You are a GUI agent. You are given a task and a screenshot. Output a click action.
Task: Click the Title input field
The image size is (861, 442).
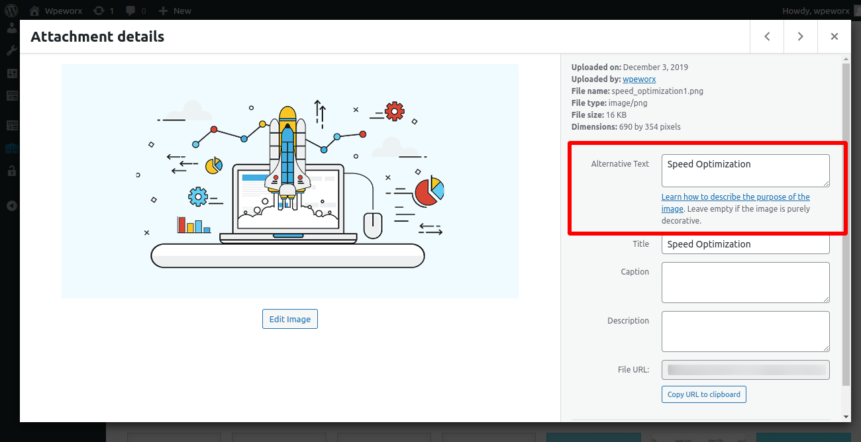tap(746, 244)
